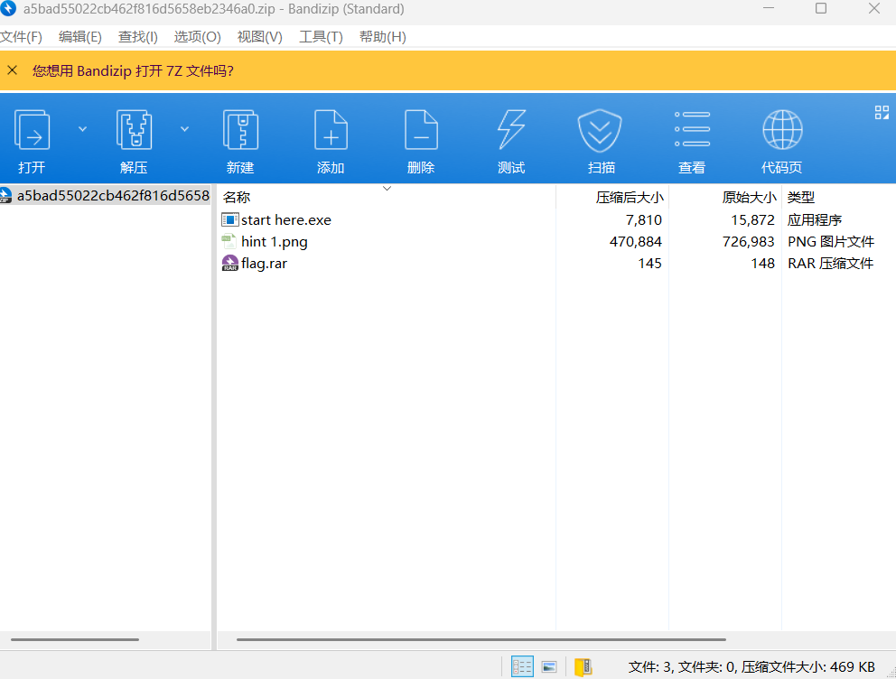Click the 7,810 compressed size cell

pyautogui.click(x=643, y=220)
